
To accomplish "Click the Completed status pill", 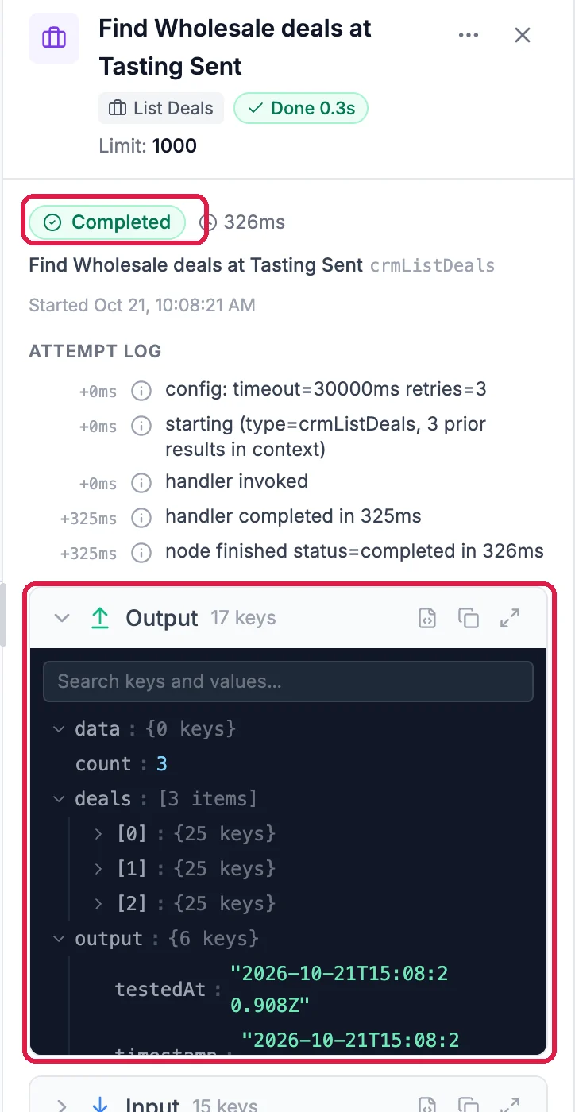I will [107, 222].
